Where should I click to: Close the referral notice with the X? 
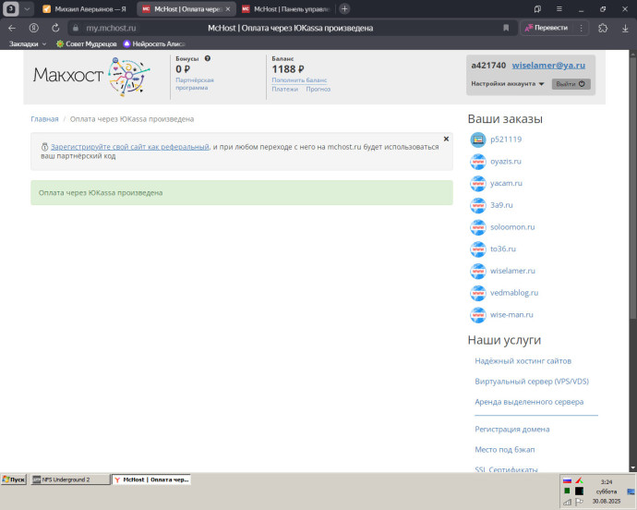(x=446, y=139)
